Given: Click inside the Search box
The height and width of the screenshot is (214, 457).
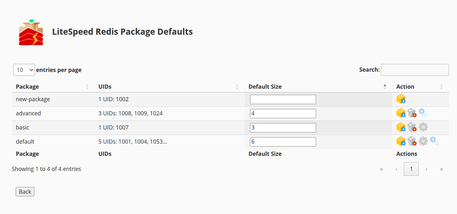Looking at the screenshot, I should 415,70.
